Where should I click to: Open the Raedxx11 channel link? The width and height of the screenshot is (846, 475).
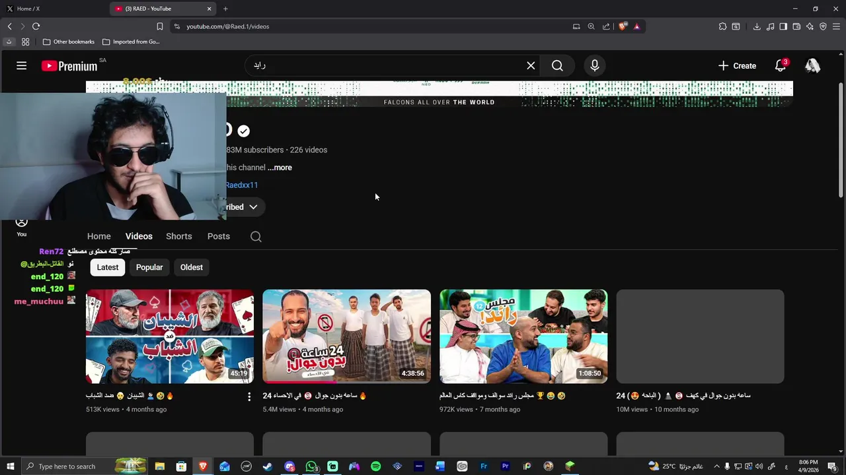(242, 185)
